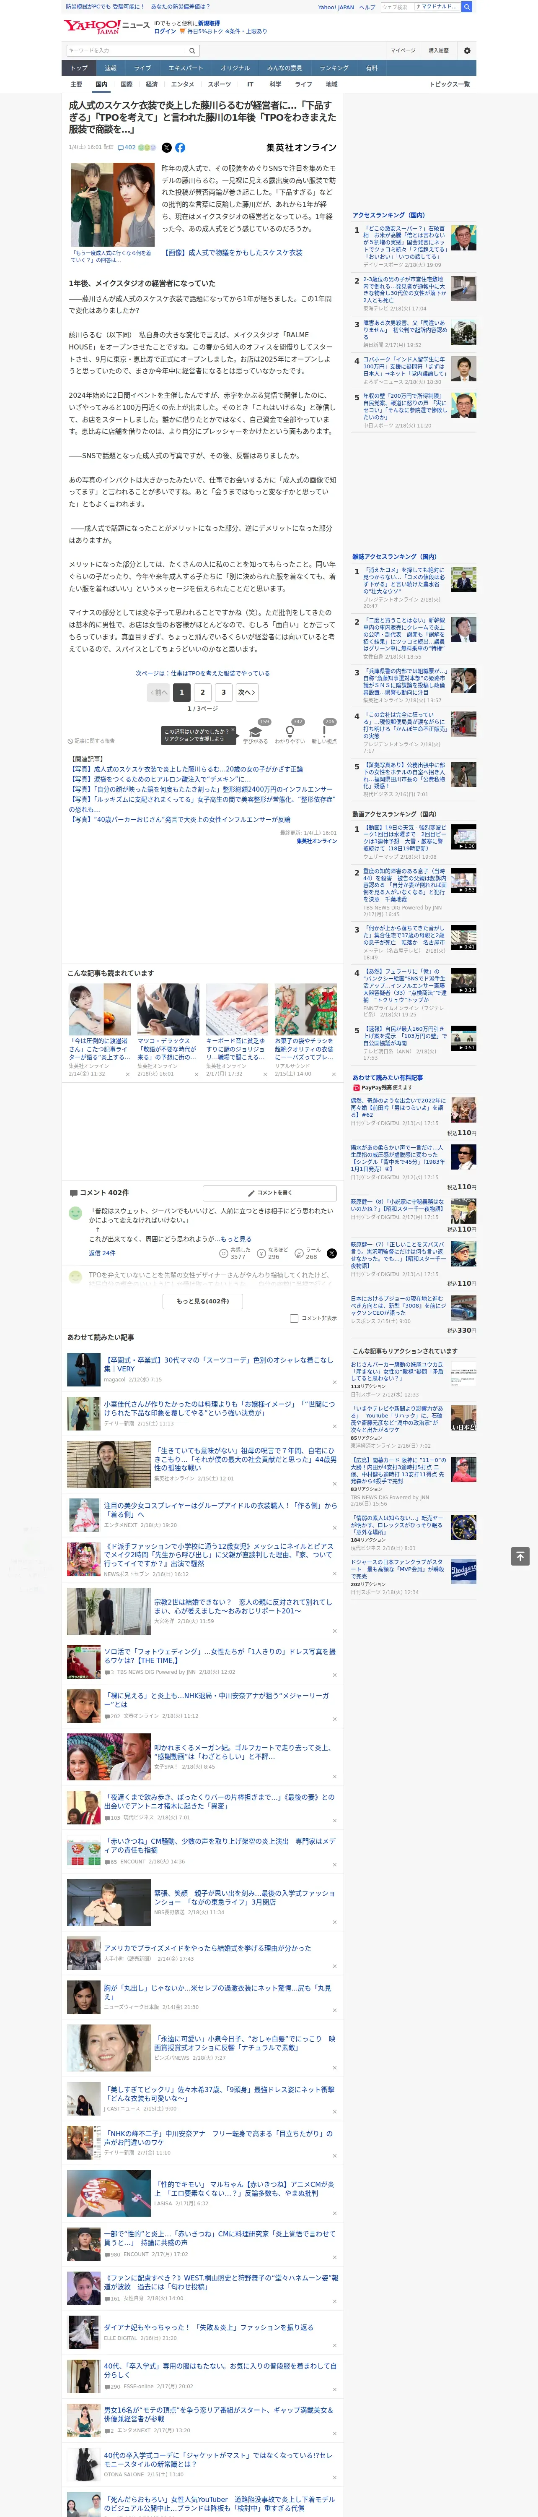
Task: Click the comment count 402 speech bubble
Action: (x=128, y=148)
